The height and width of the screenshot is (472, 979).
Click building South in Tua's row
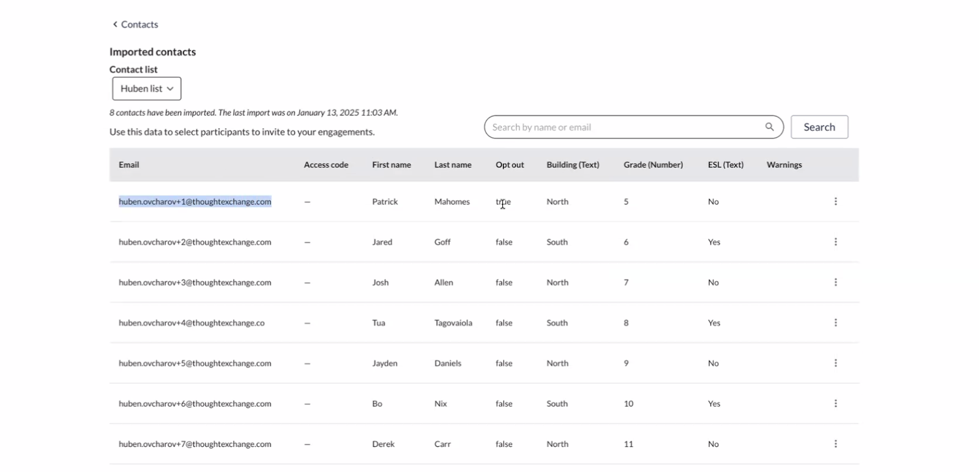coord(557,323)
